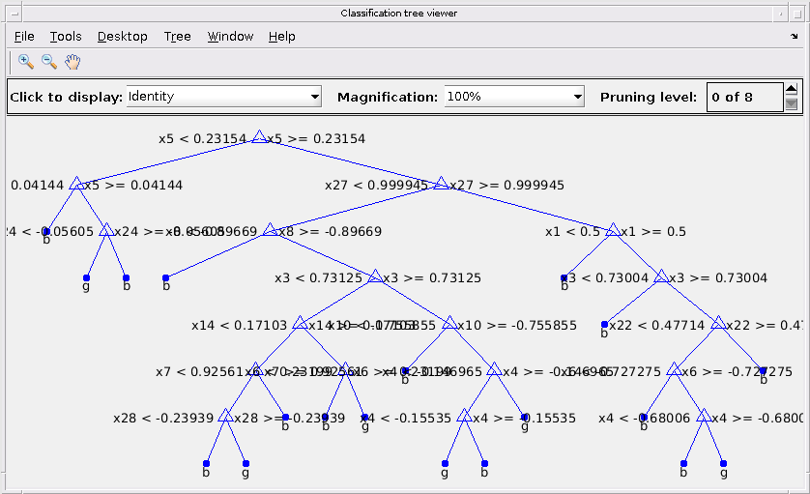Click the x22 < 0.47714 branch triangle
The image size is (810, 494).
[x=718, y=323]
